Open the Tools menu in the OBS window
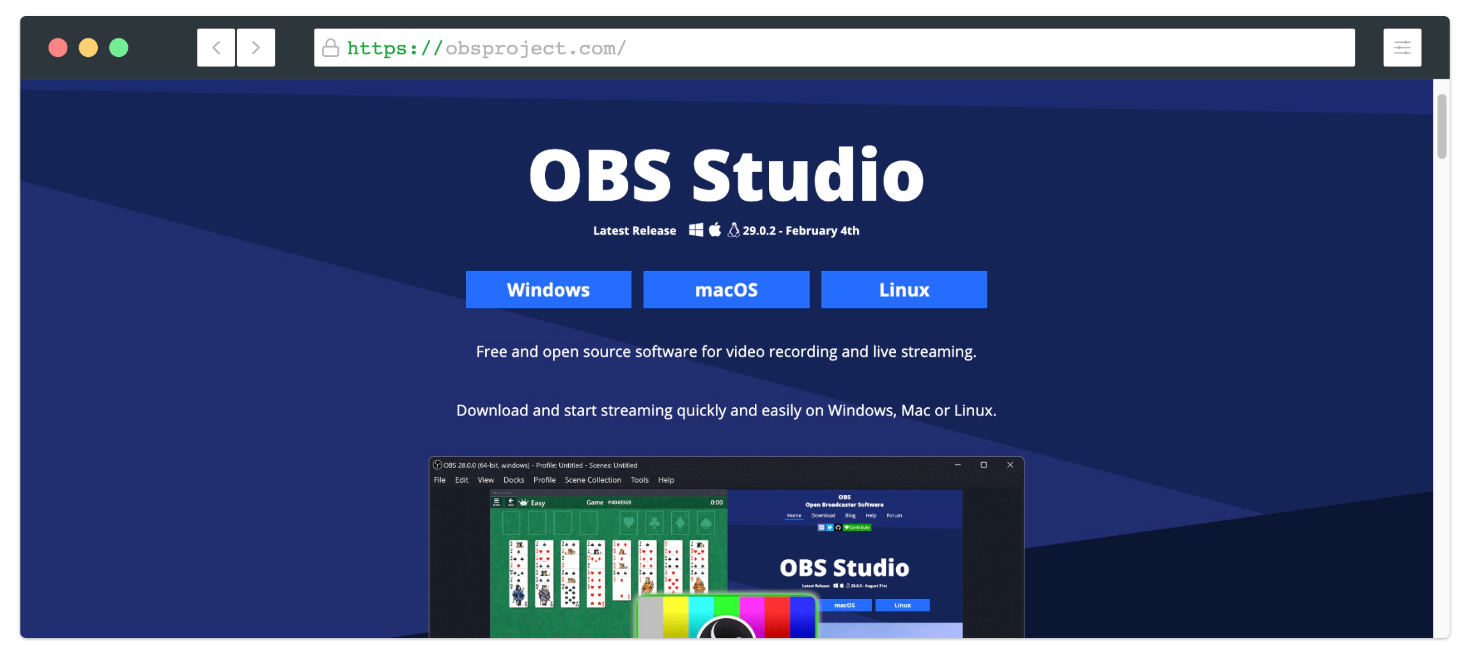The image size is (1470, 654). click(640, 480)
